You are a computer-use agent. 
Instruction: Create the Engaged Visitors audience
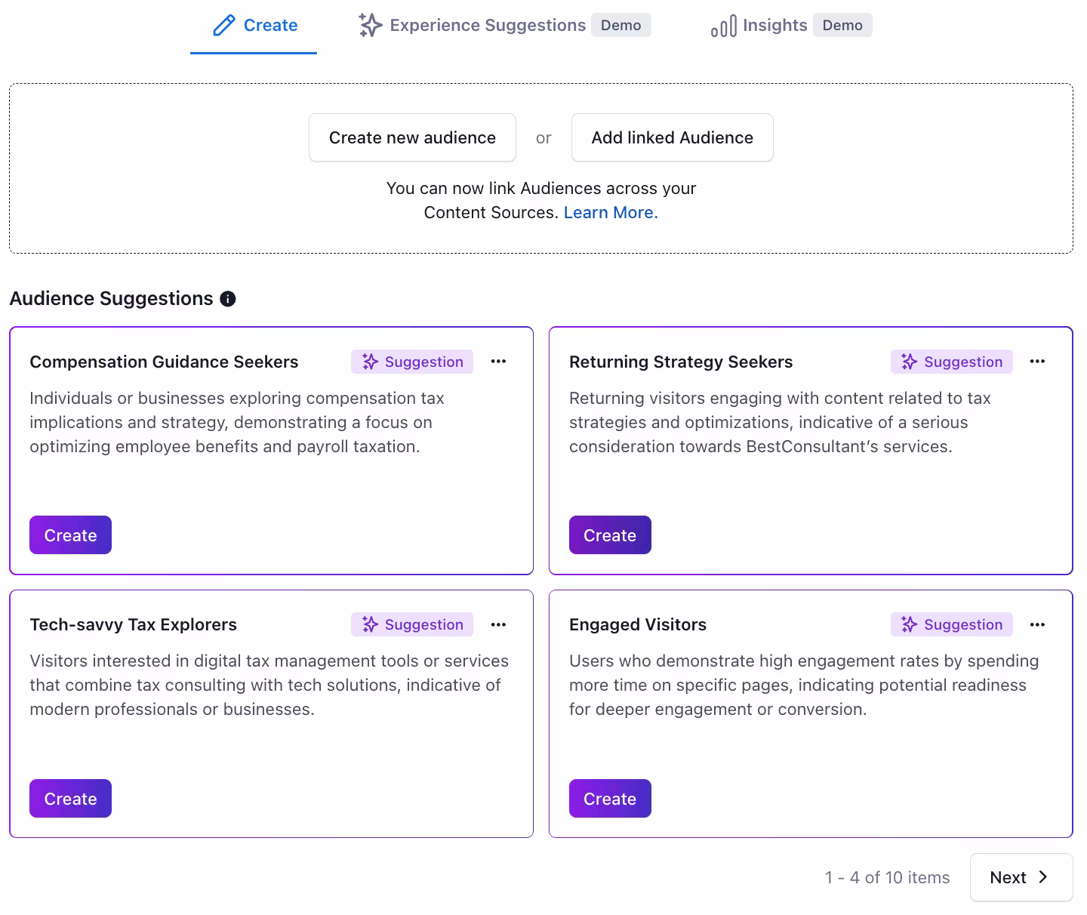610,799
